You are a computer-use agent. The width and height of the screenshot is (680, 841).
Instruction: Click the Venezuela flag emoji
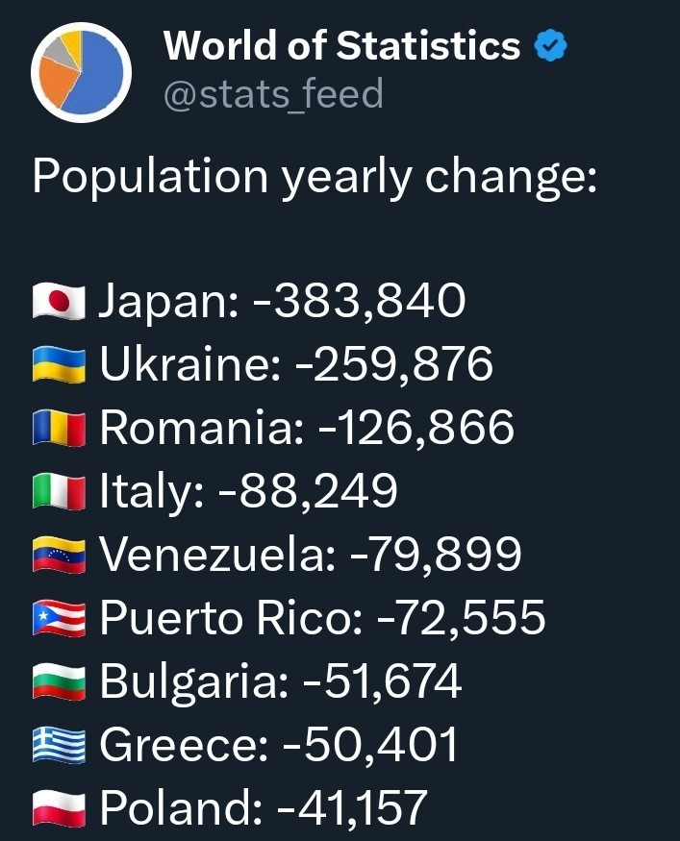coord(59,556)
